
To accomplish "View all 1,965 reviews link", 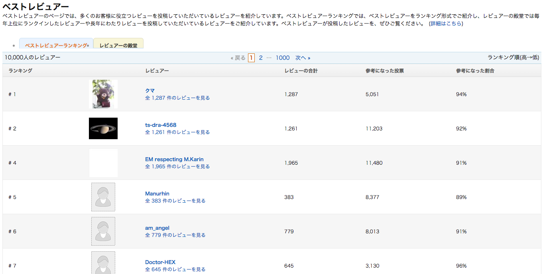I will point(177,166).
